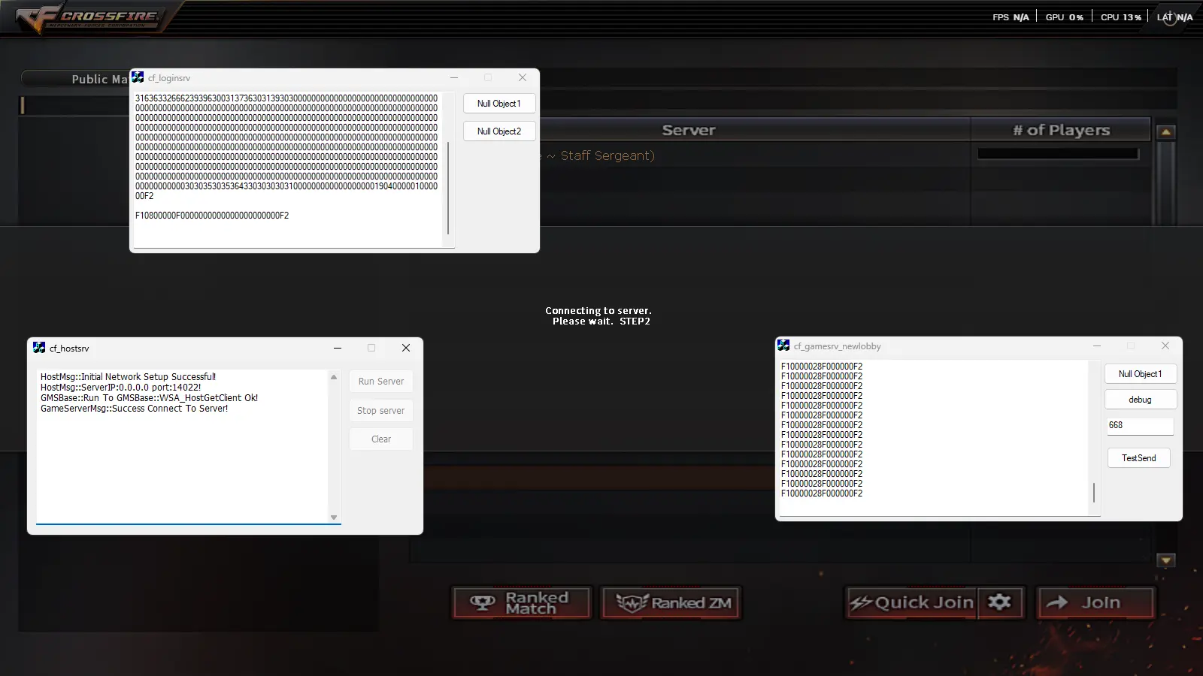Click the Quick Join button

[x=912, y=602]
